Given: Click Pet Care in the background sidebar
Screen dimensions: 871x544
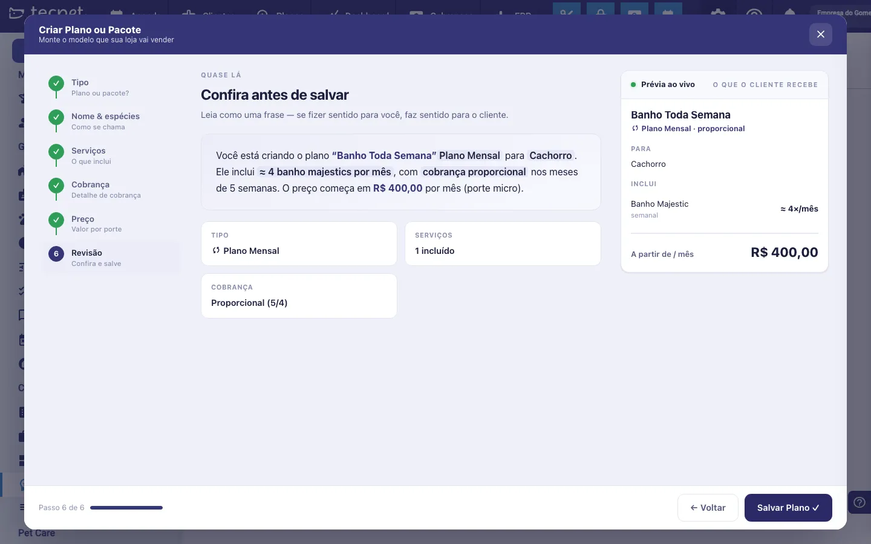Looking at the screenshot, I should [x=36, y=533].
